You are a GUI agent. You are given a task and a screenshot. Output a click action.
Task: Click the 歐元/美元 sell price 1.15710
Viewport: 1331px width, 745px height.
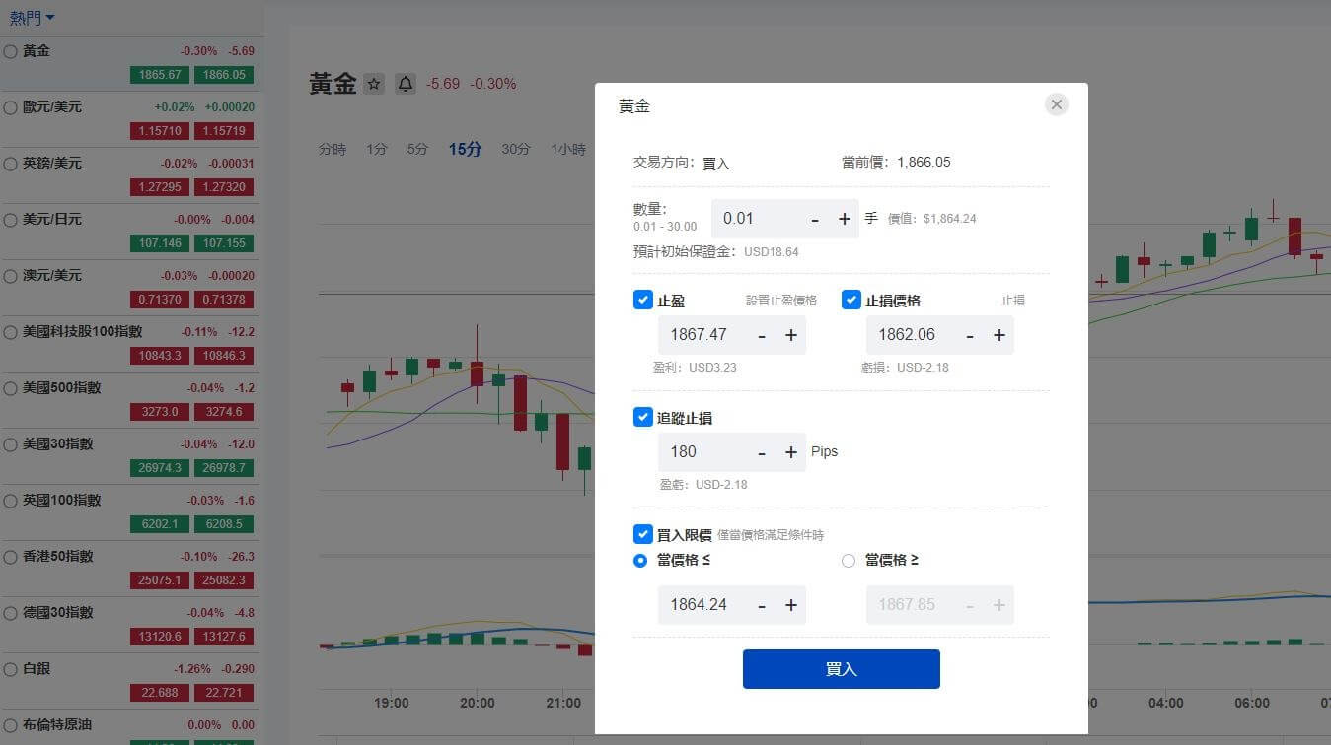tap(160, 131)
